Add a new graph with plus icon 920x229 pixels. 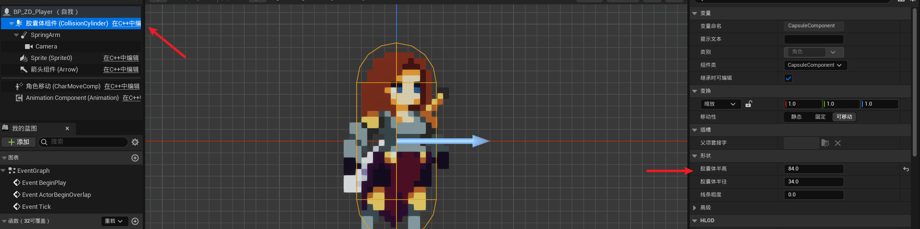135,158
